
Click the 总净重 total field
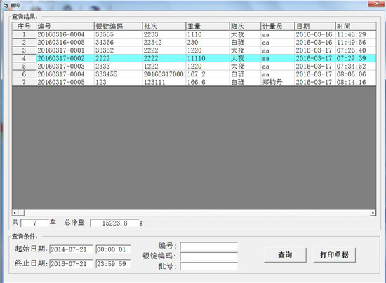[x=114, y=223]
